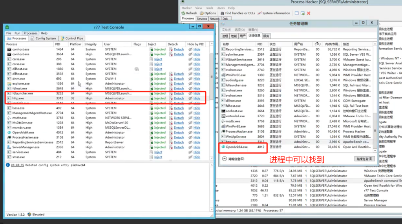Click Inject link for smss.exe row
This screenshot has width=402, height=224.
point(158,157)
